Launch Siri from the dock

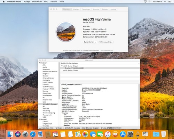[18, 134]
